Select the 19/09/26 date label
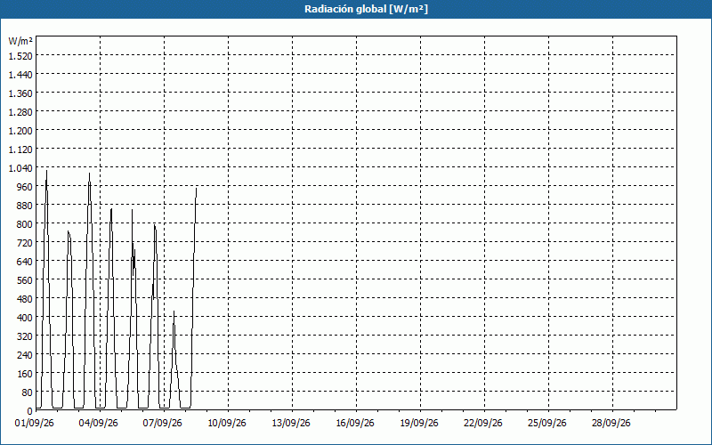 tap(419, 424)
